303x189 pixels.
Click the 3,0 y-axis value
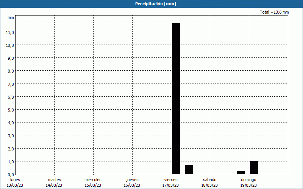[x=11, y=136]
